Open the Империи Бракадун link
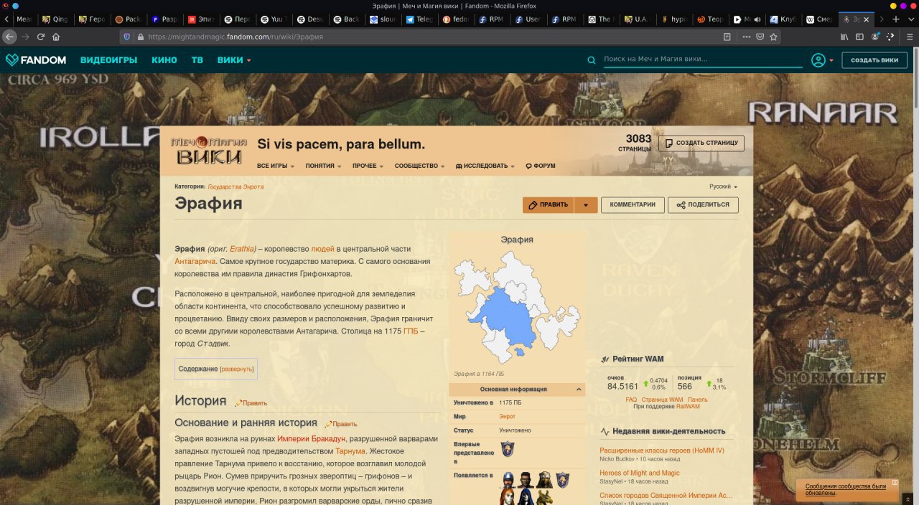 point(312,438)
